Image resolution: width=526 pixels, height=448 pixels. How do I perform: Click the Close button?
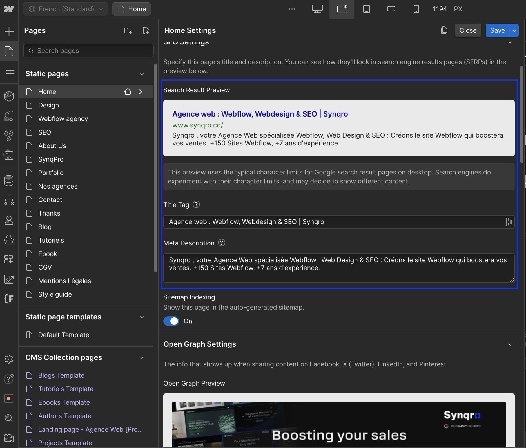468,30
